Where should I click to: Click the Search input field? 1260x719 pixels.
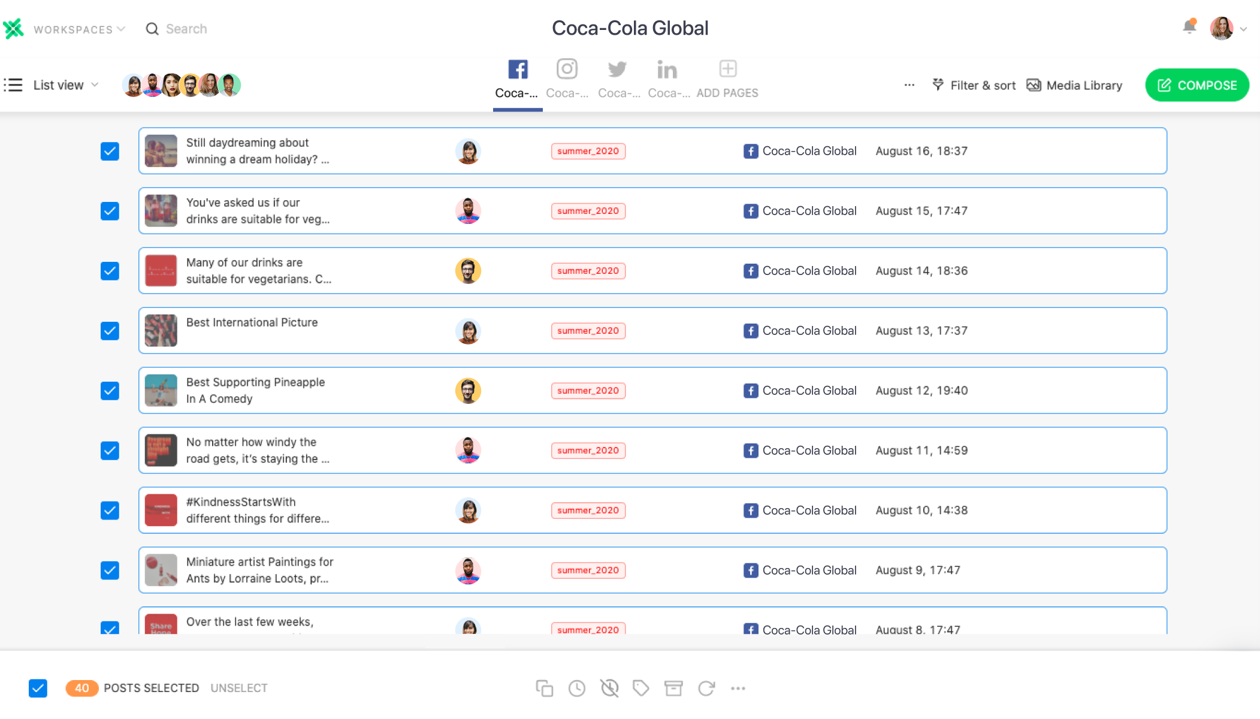click(x=186, y=29)
